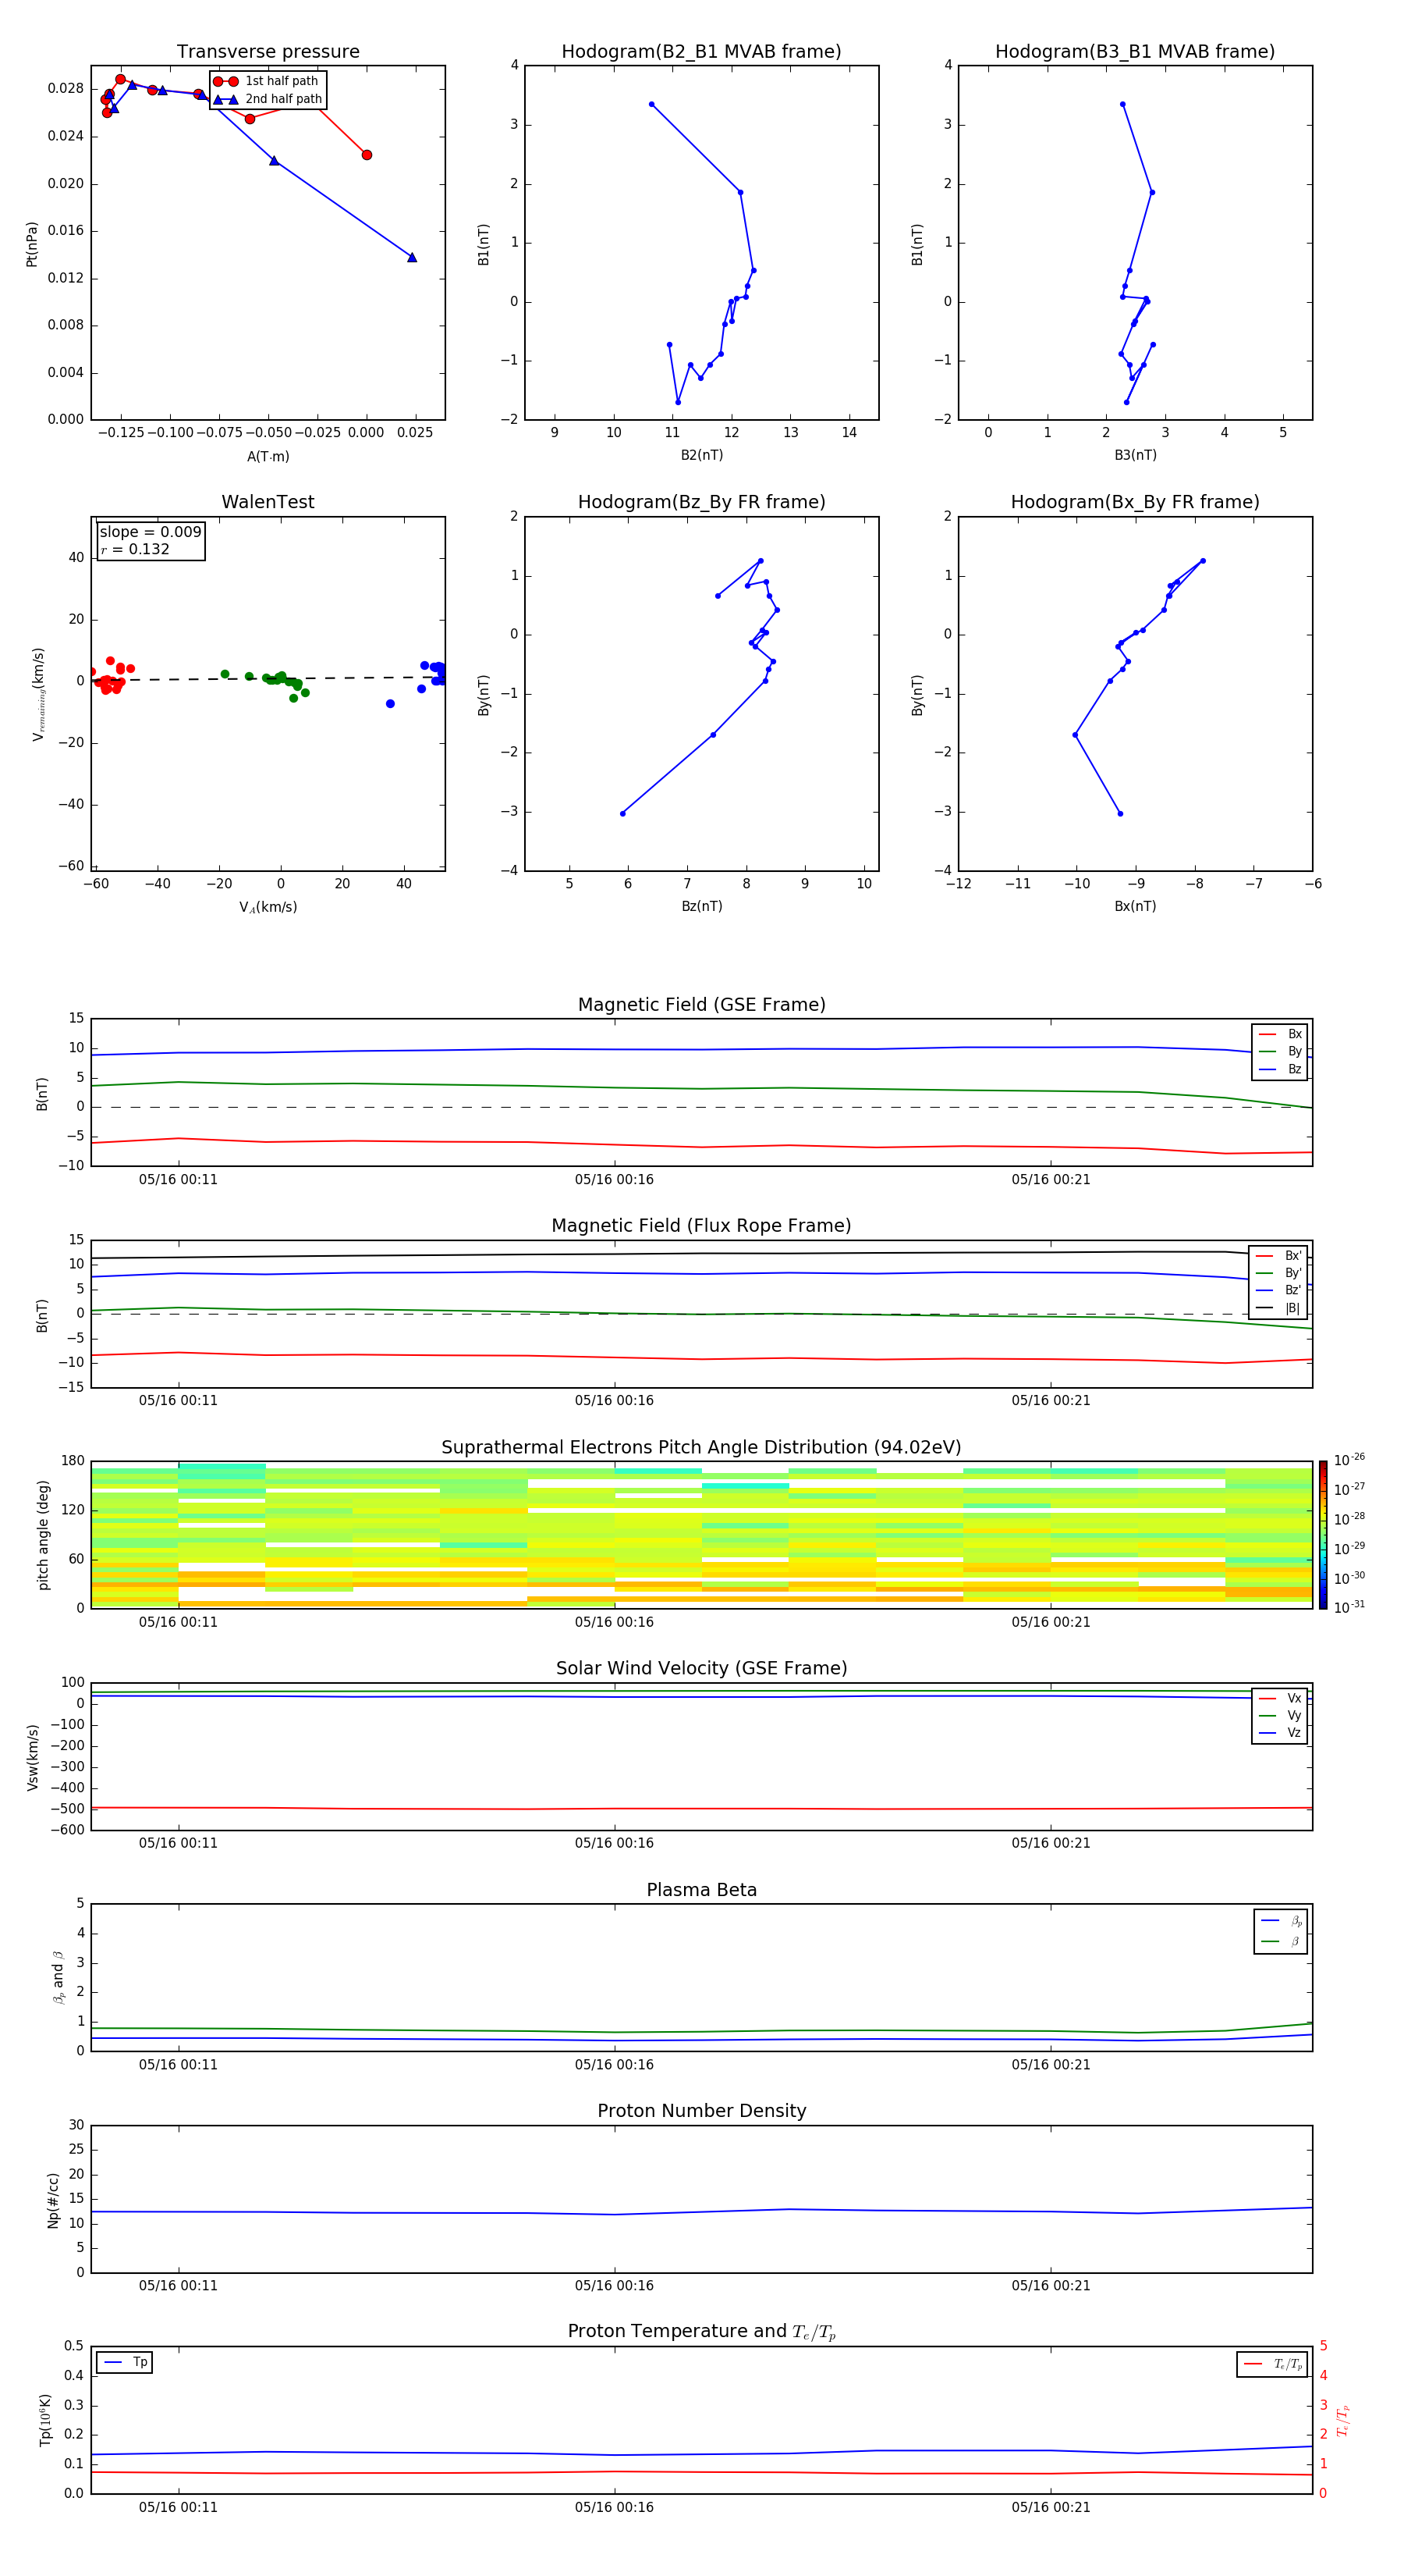This screenshot has height=2576, width=1404.
Task: Click the "WalenTest" plot title
Action: [268, 502]
